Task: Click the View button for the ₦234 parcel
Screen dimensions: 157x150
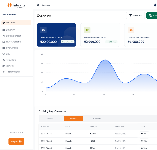Action: (144, 148)
